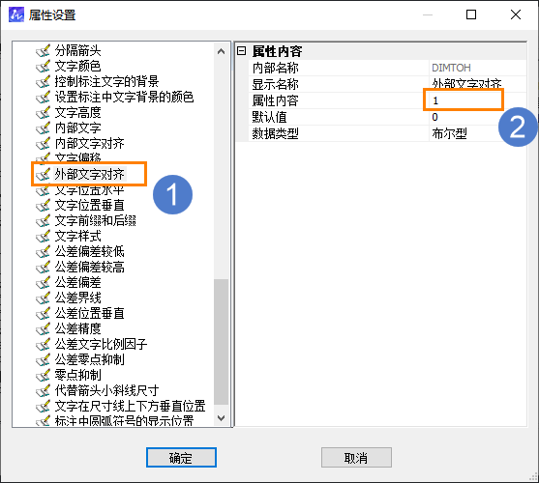Viewport: 539px width, 483px height.
Task: Click the icon next to 外部文字对齐
Action: [x=43, y=174]
